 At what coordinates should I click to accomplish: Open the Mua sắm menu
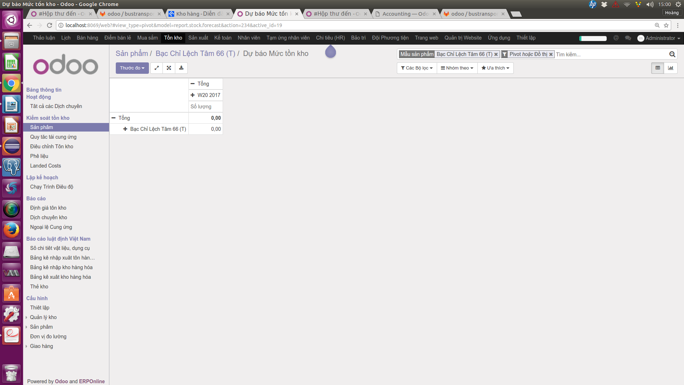coord(147,38)
